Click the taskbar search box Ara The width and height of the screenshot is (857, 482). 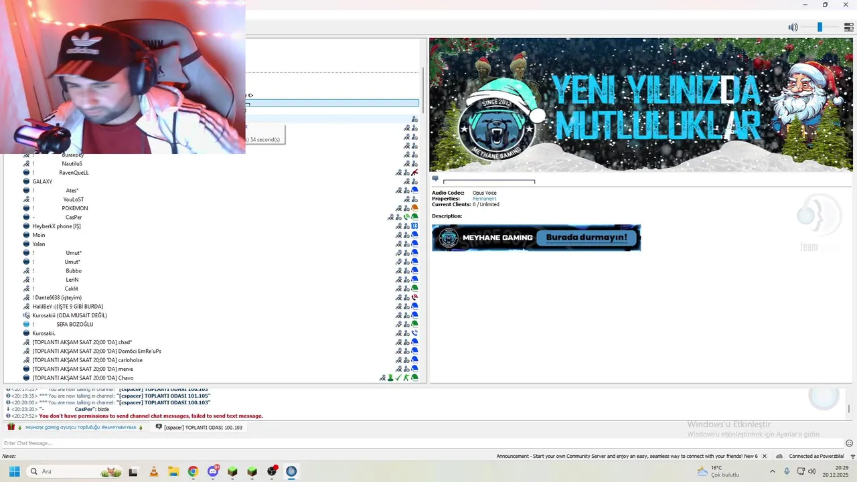click(75, 471)
